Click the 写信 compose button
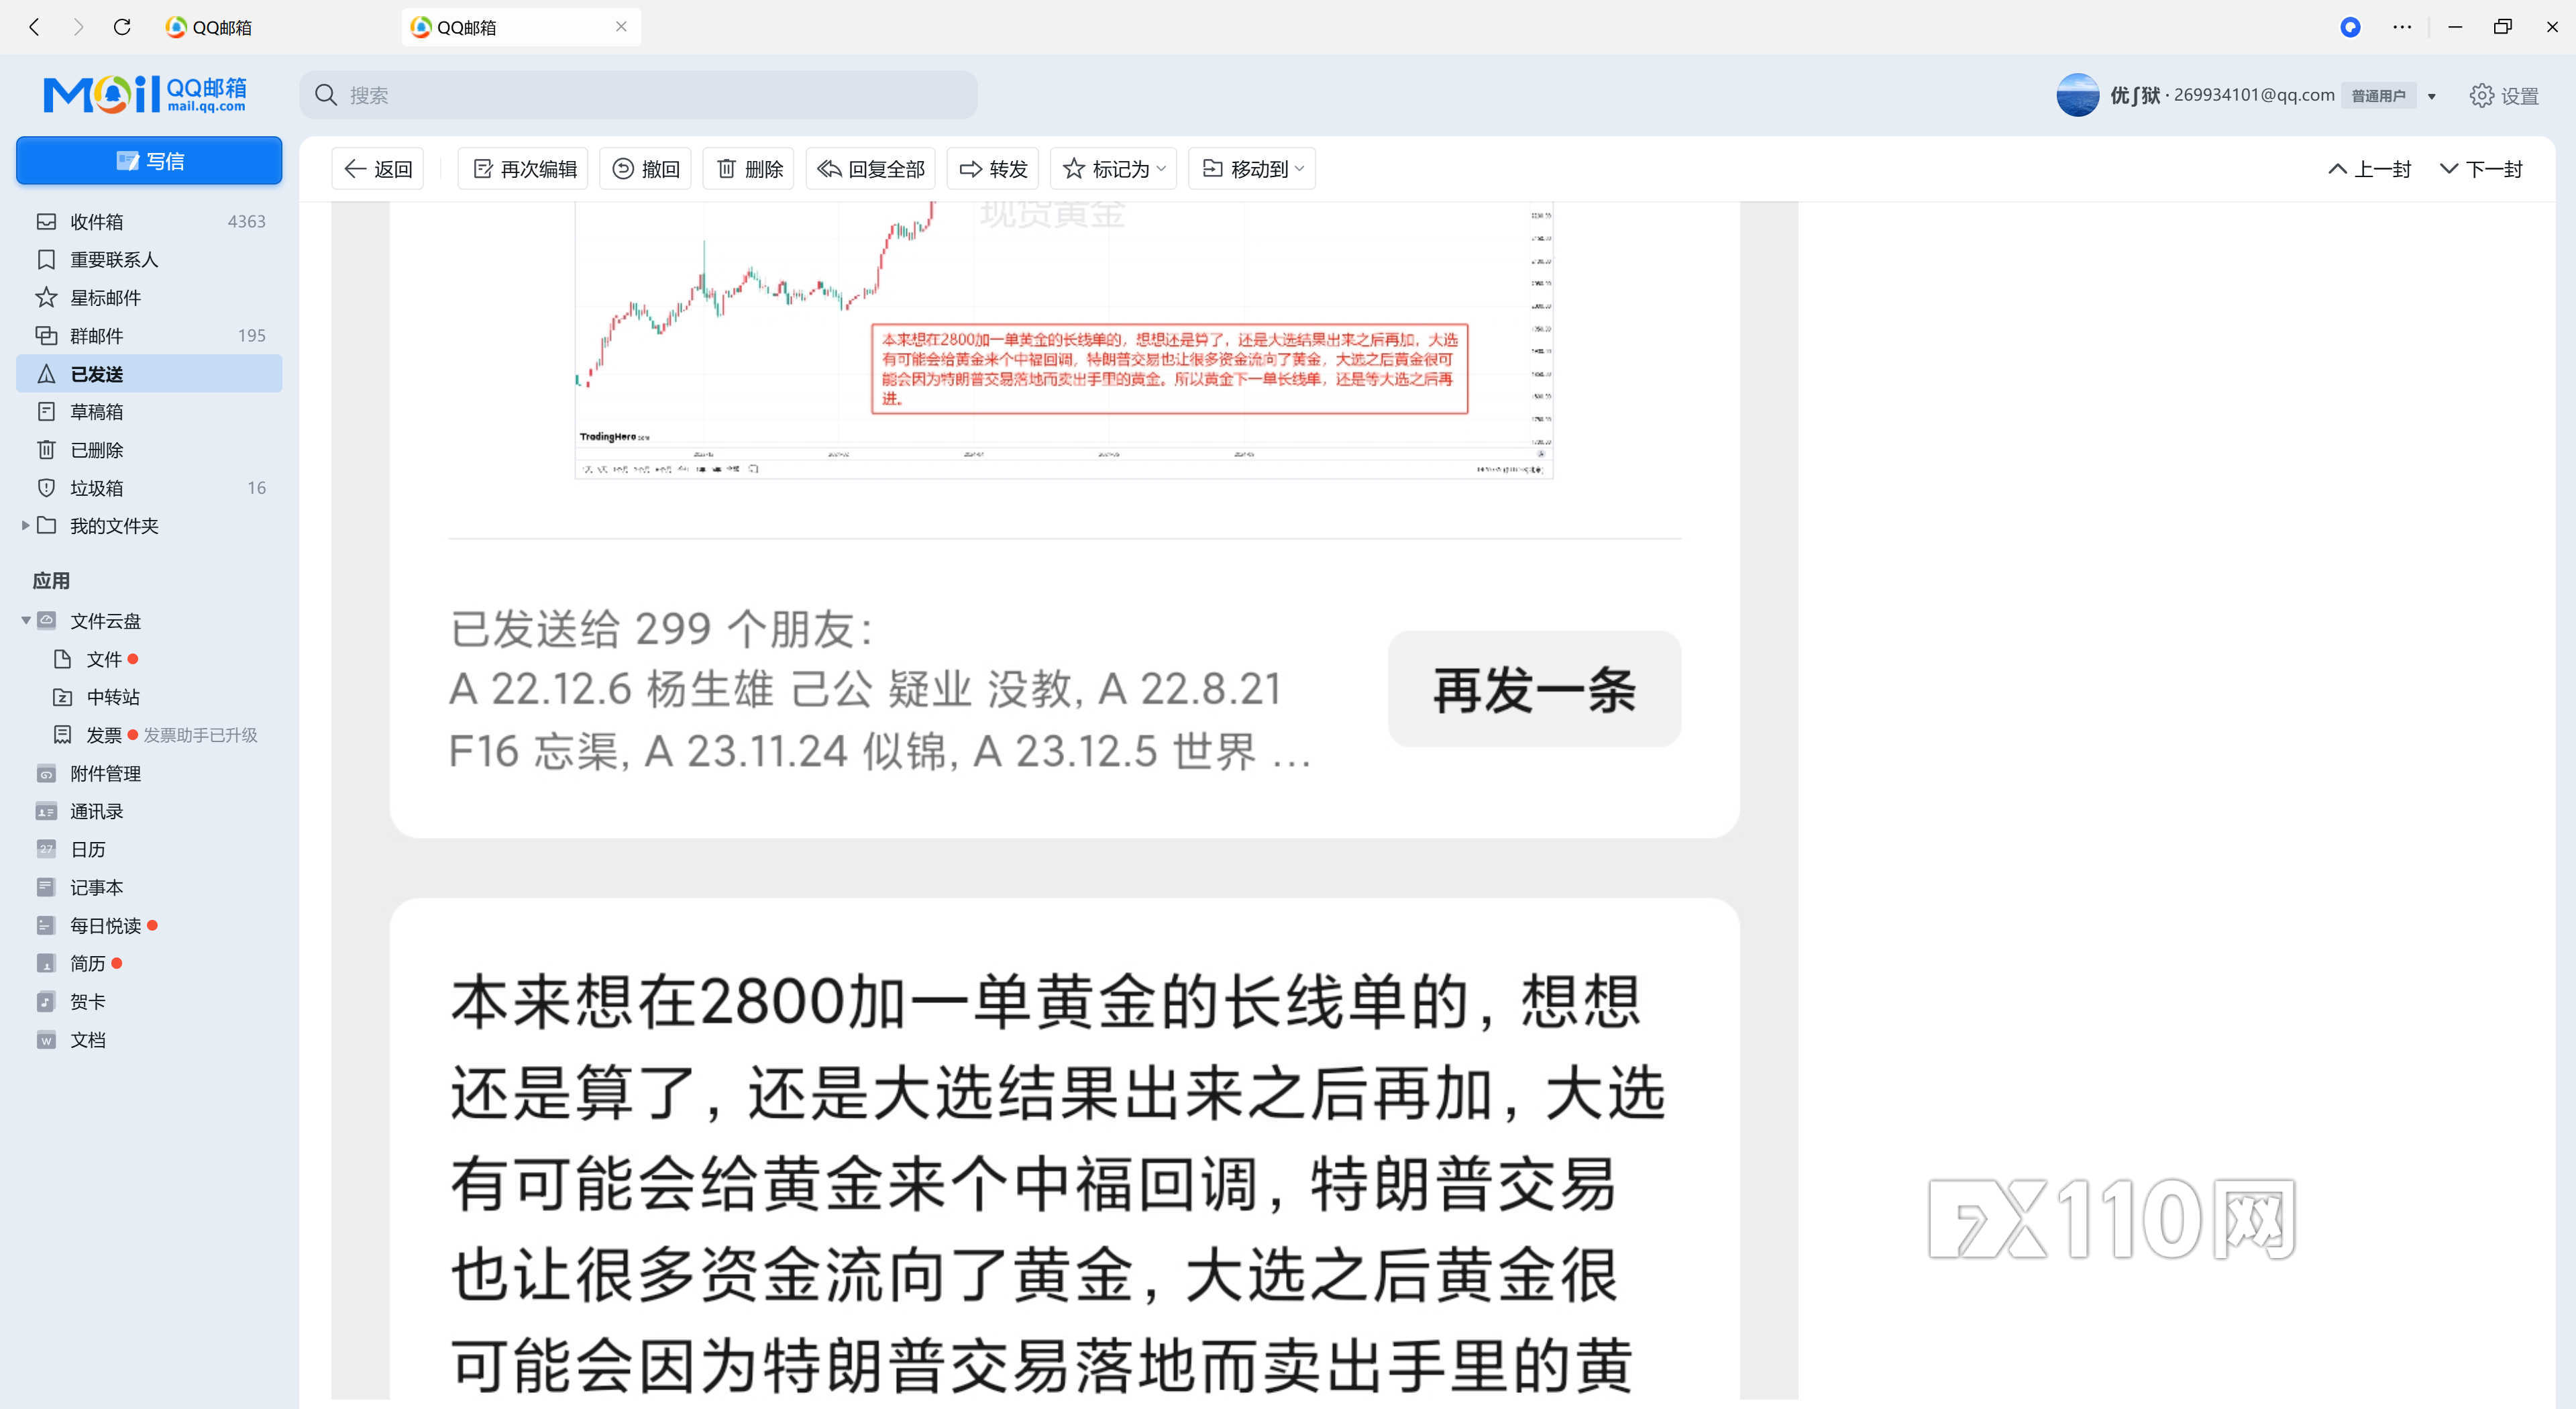Screen dimensions: 2576x1409 click(149, 161)
